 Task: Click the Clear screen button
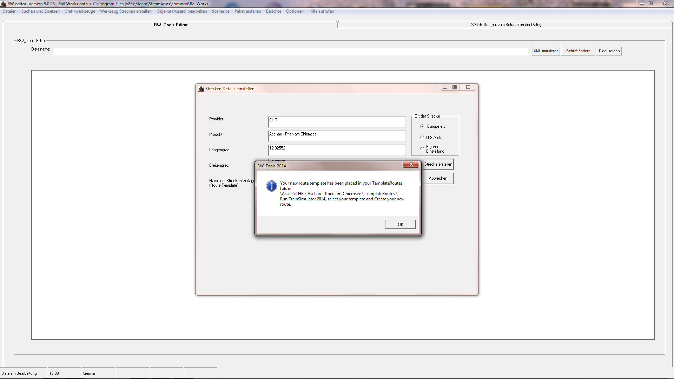[609, 51]
